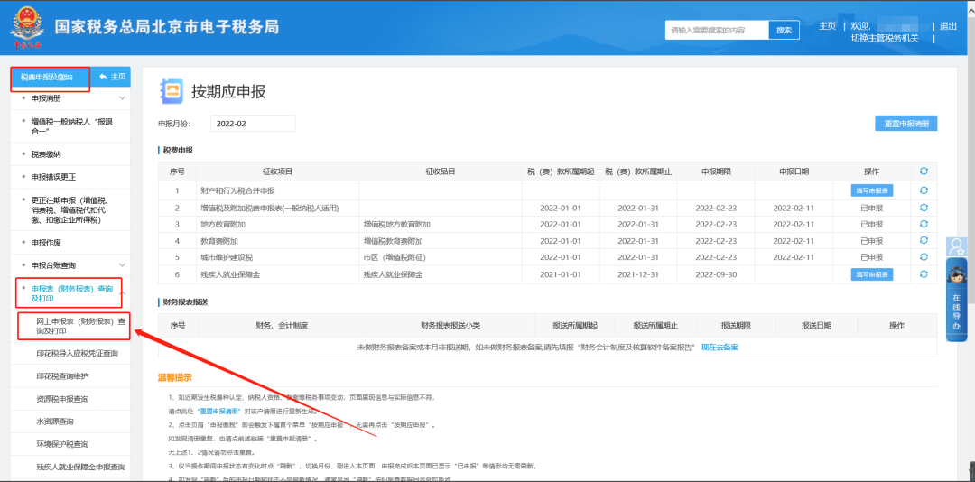Collapse the 申报表（财务报表）查询及打印 chevron

(123, 293)
